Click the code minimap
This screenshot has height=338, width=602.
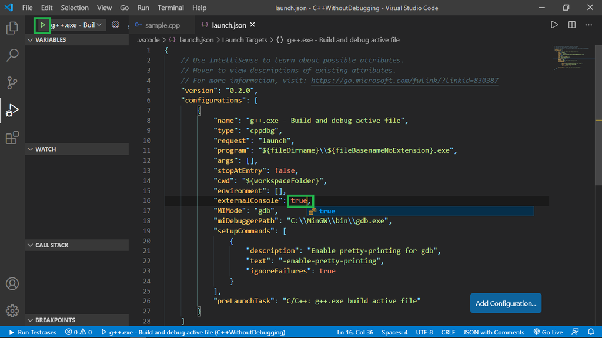point(572,58)
